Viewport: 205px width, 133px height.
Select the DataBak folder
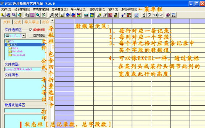coord(16,51)
